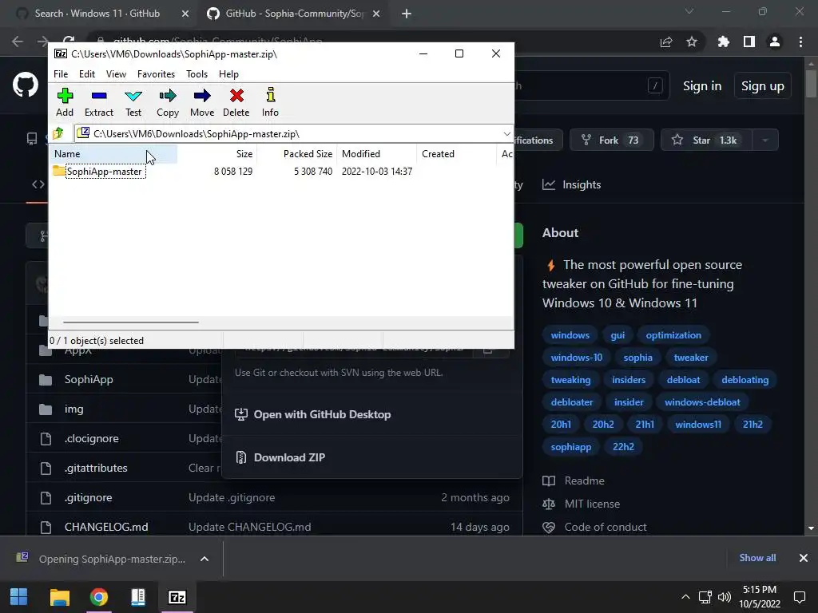Click the horizontal scrollbar in 7-Zip list
Viewport: 818px width, 613px height.
[130, 322]
